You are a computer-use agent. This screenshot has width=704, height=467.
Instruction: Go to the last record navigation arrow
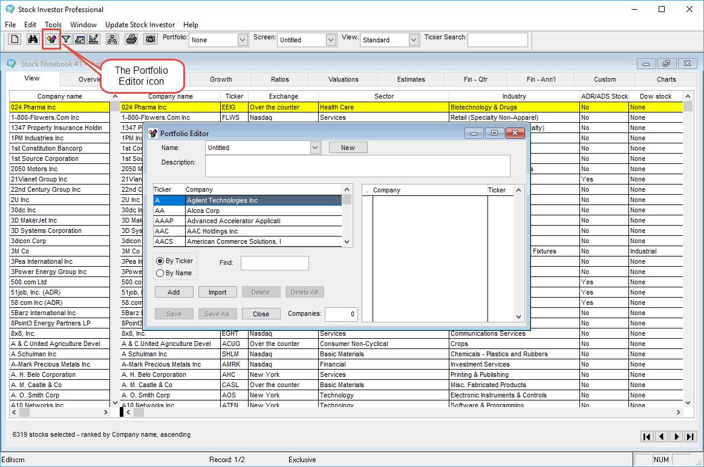click(691, 437)
